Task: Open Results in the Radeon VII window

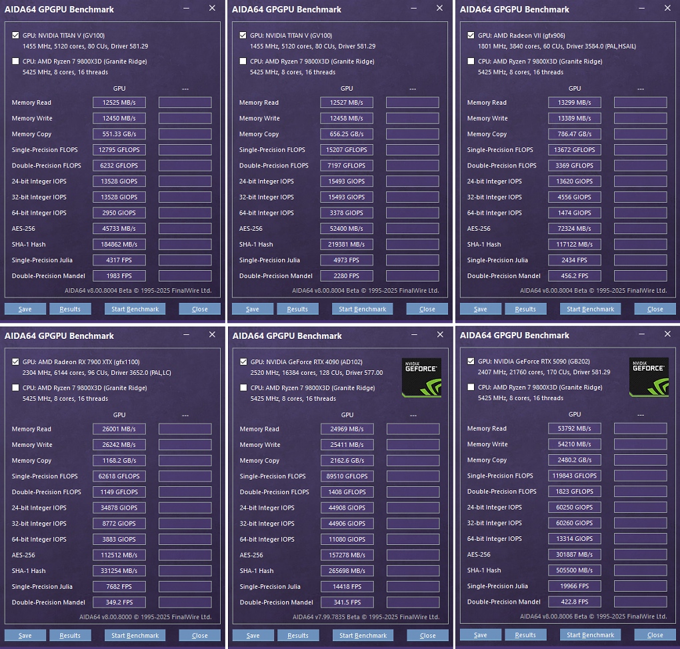Action: tap(525, 309)
